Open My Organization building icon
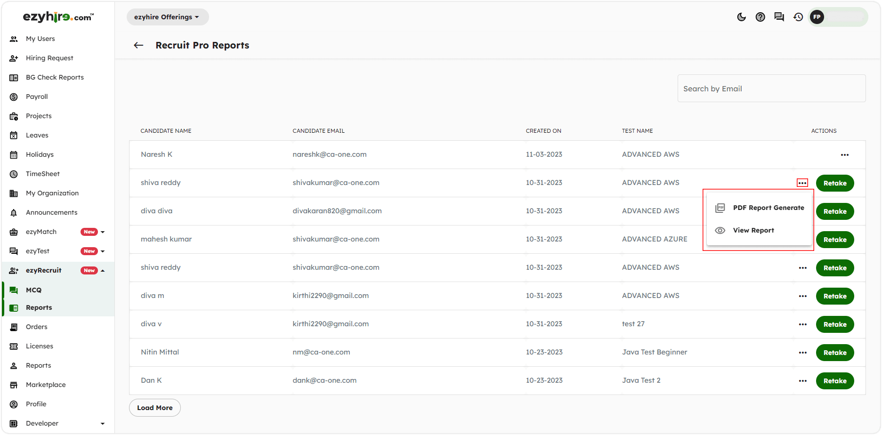 14,193
